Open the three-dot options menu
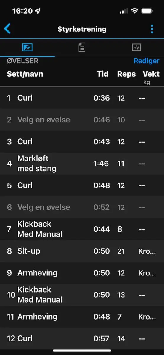The height and width of the screenshot is (355, 164). tap(152, 29)
